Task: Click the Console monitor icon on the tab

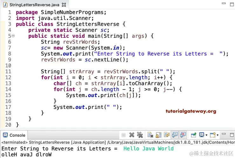Action: pos(5,135)
